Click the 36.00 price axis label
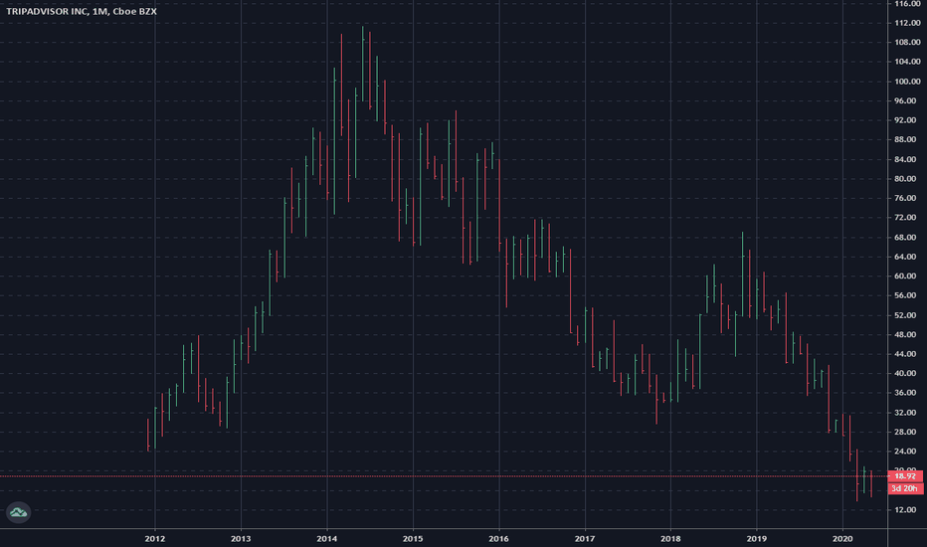 (x=907, y=393)
